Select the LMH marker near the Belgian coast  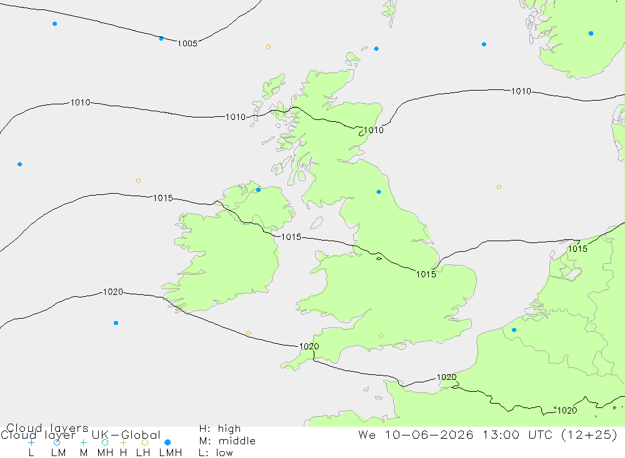(514, 330)
